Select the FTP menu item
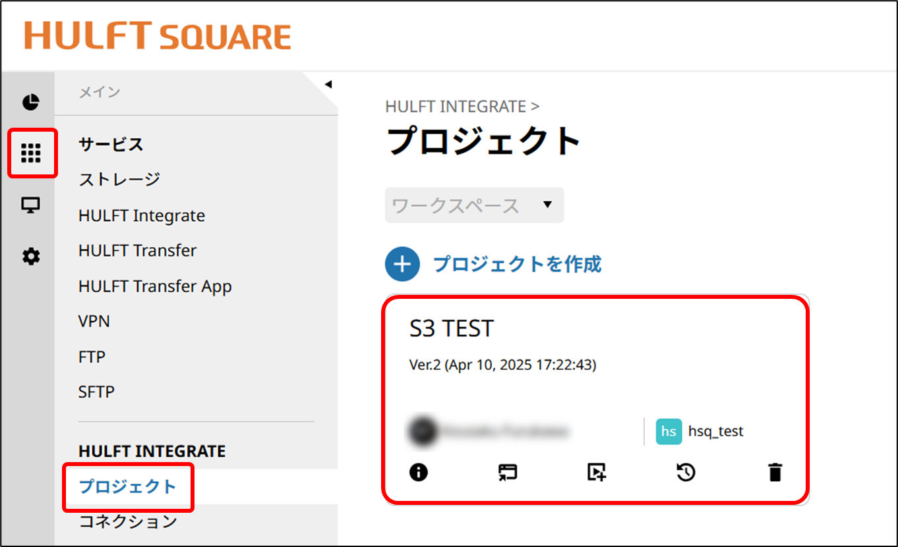 click(x=92, y=357)
